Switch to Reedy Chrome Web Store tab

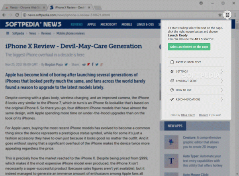tap(24, 8)
